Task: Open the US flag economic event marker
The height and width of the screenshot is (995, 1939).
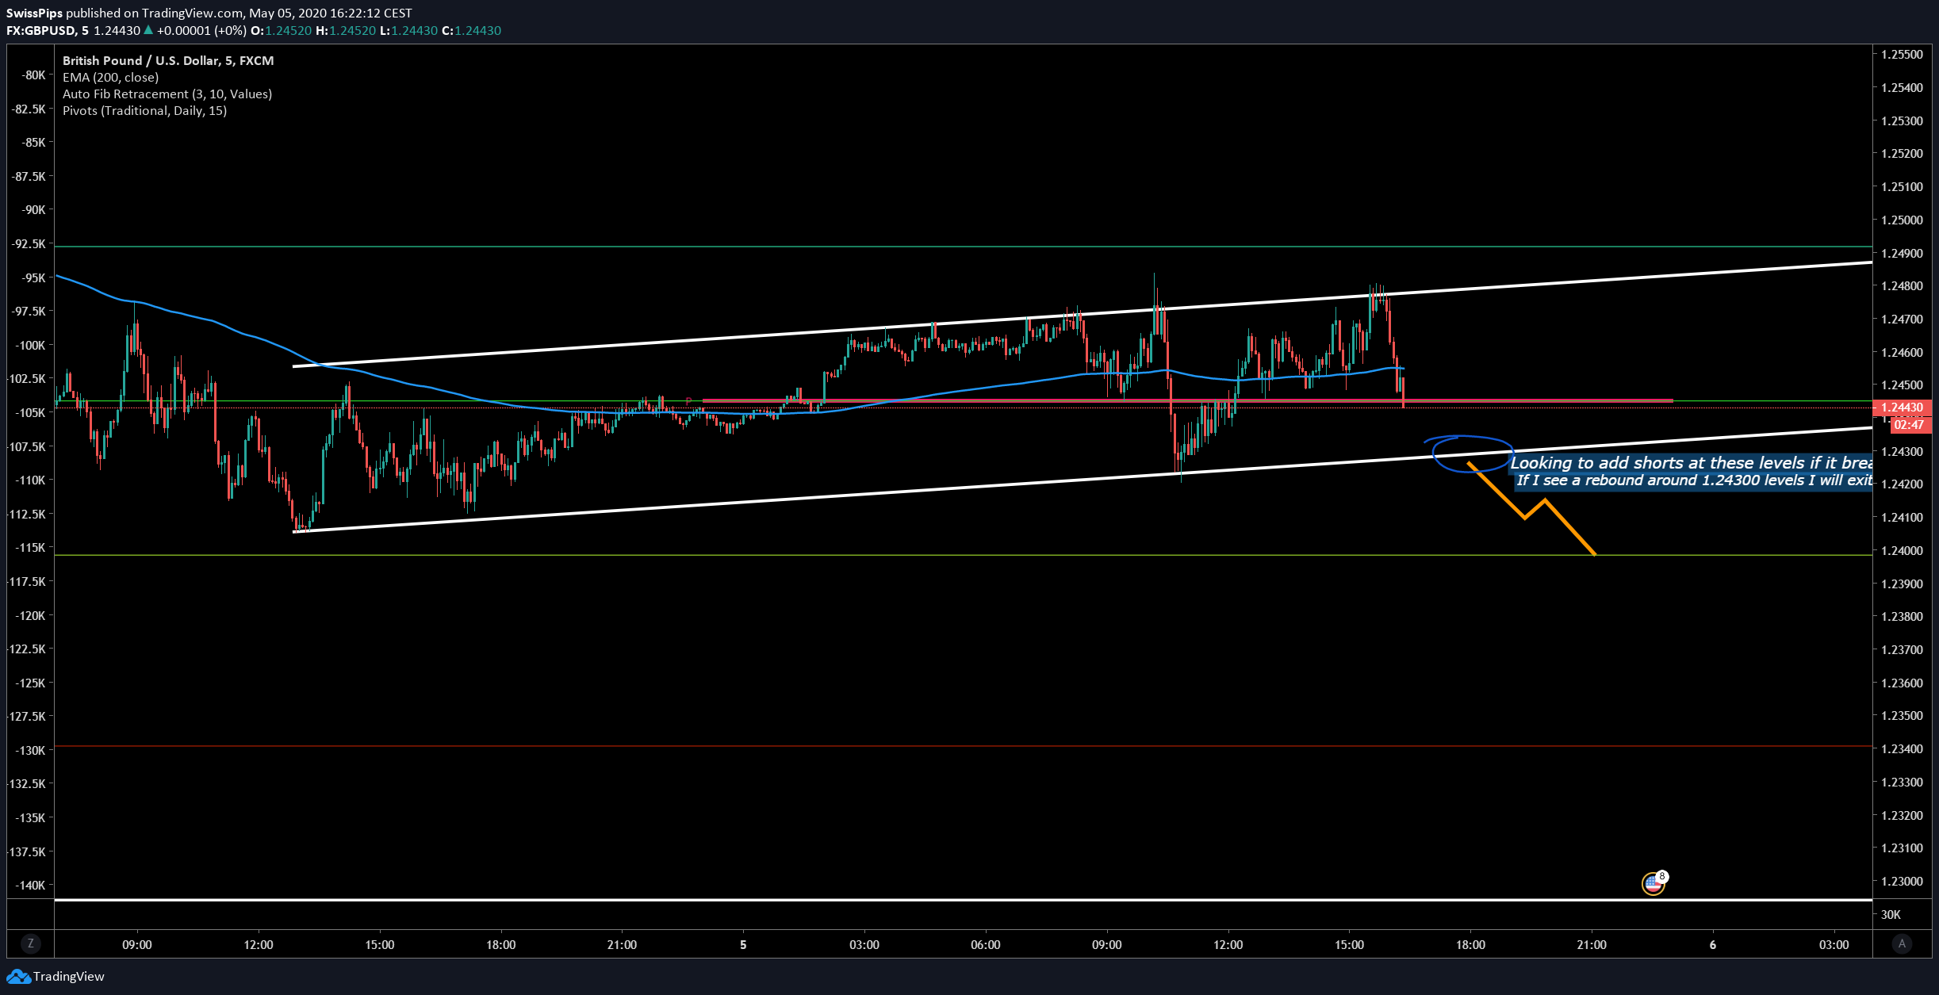Action: 1653,883
